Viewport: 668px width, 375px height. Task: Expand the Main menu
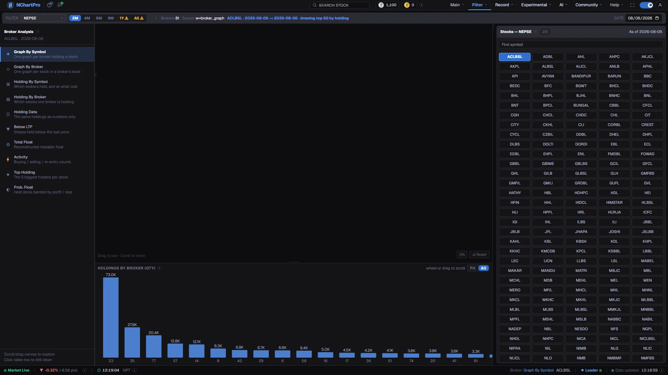tap(457, 5)
